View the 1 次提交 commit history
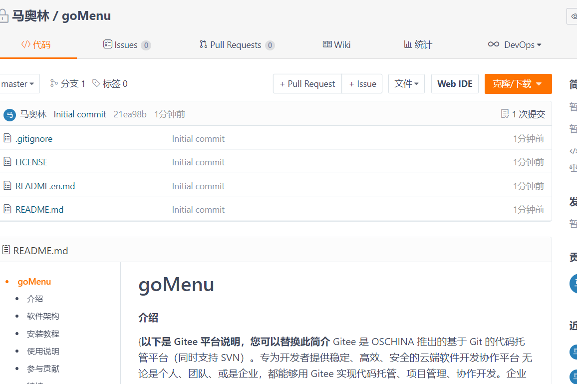Screen dimensions: 577x384 point(523,114)
